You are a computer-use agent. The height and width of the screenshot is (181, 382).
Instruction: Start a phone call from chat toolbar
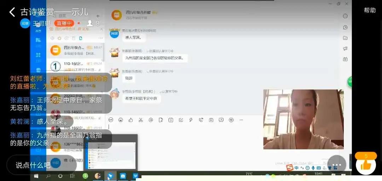pos(201,120)
